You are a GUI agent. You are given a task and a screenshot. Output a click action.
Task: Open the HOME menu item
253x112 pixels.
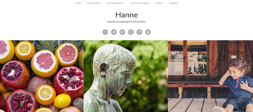pos(78,3)
